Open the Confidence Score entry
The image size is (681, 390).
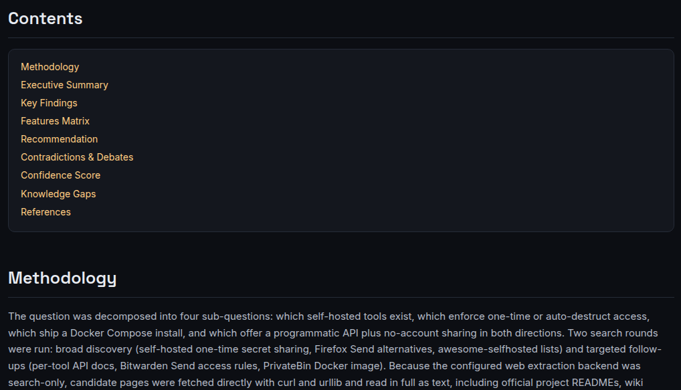tap(60, 175)
